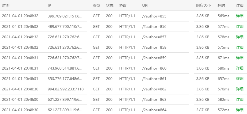The image size is (247, 114).
Task: Select the 577ms duration value
Action: 223,26
